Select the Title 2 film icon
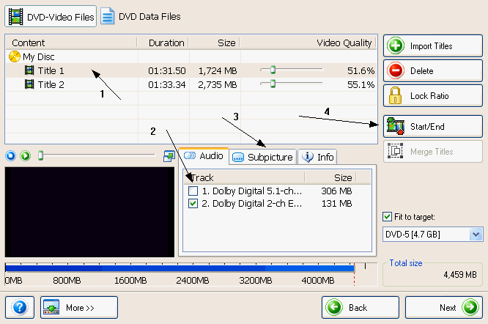Viewport: 488px width, 324px height. [29, 84]
